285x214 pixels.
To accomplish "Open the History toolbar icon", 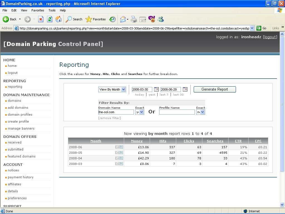I will [x=112, y=19].
